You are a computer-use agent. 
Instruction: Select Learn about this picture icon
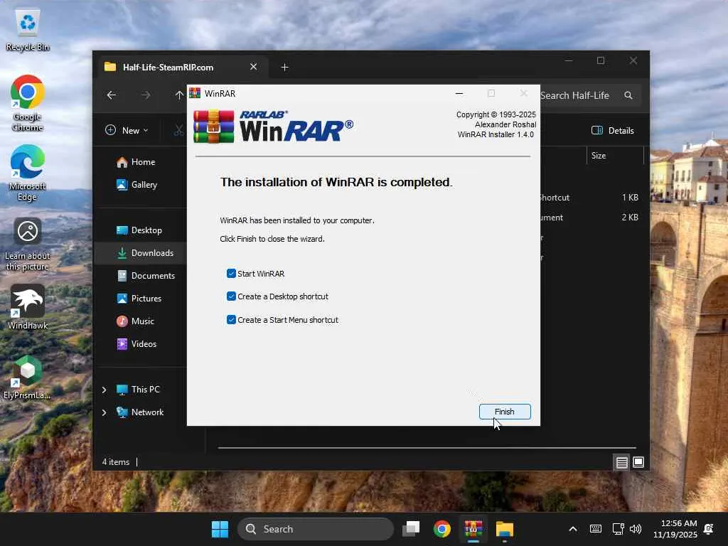pyautogui.click(x=28, y=244)
